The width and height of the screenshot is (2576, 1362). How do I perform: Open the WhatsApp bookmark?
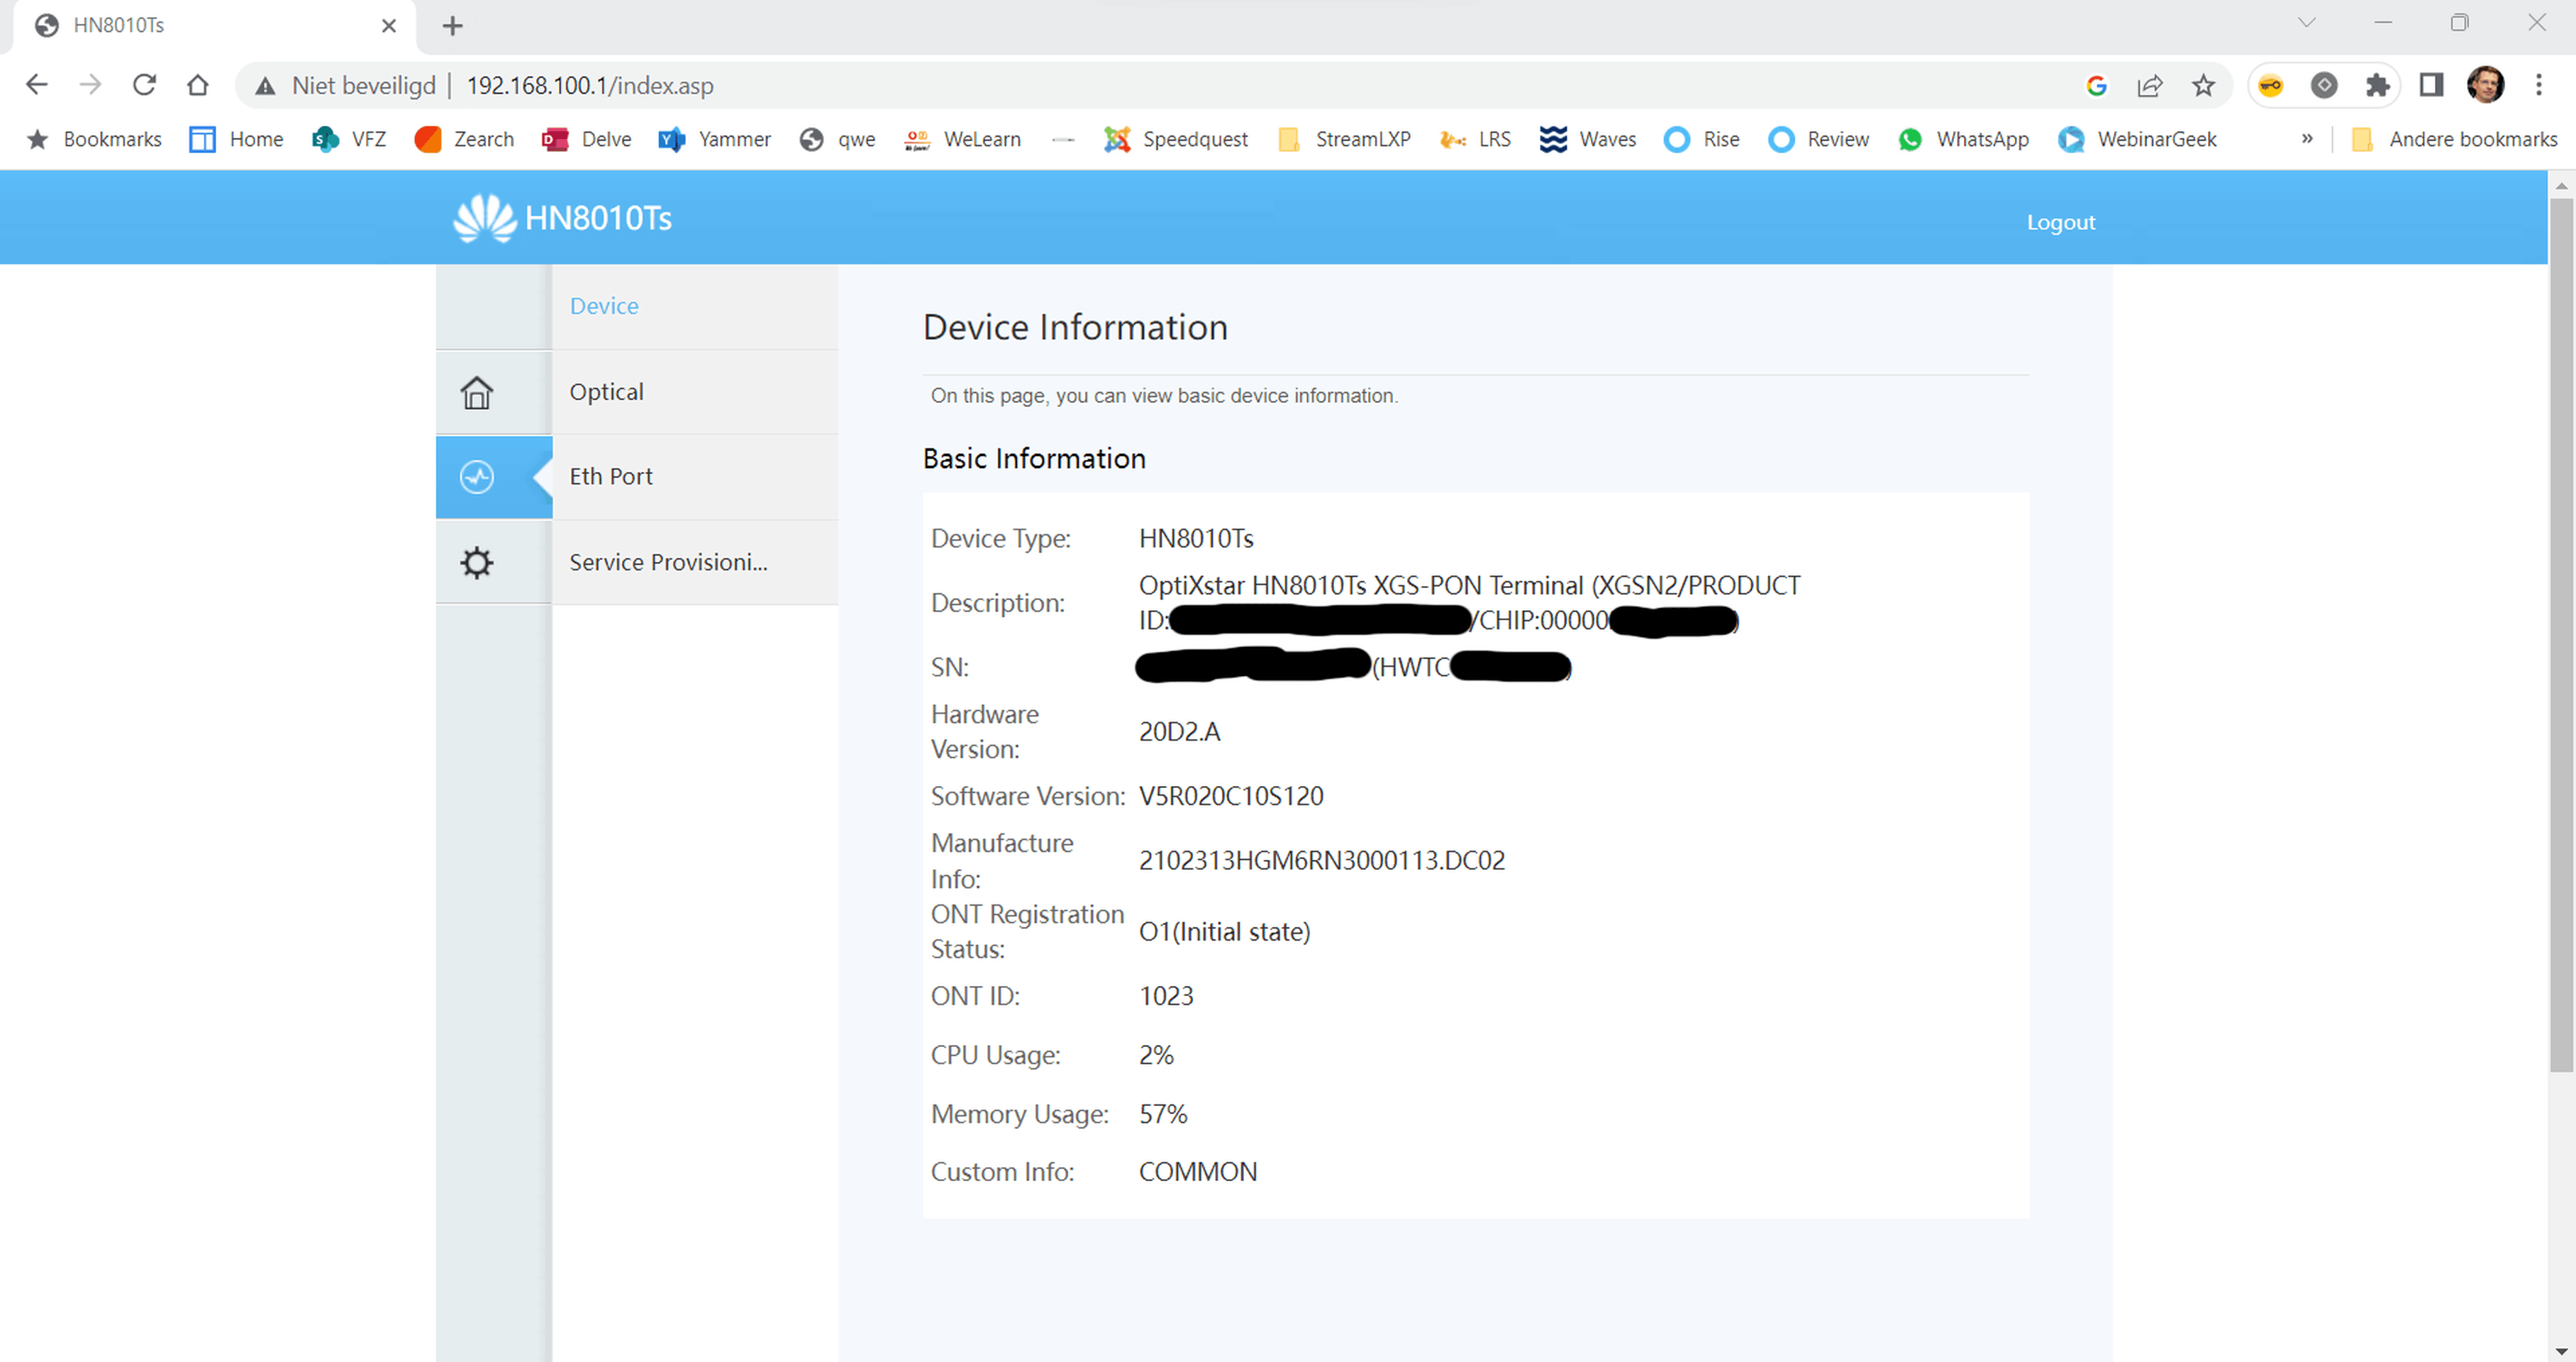[1963, 139]
